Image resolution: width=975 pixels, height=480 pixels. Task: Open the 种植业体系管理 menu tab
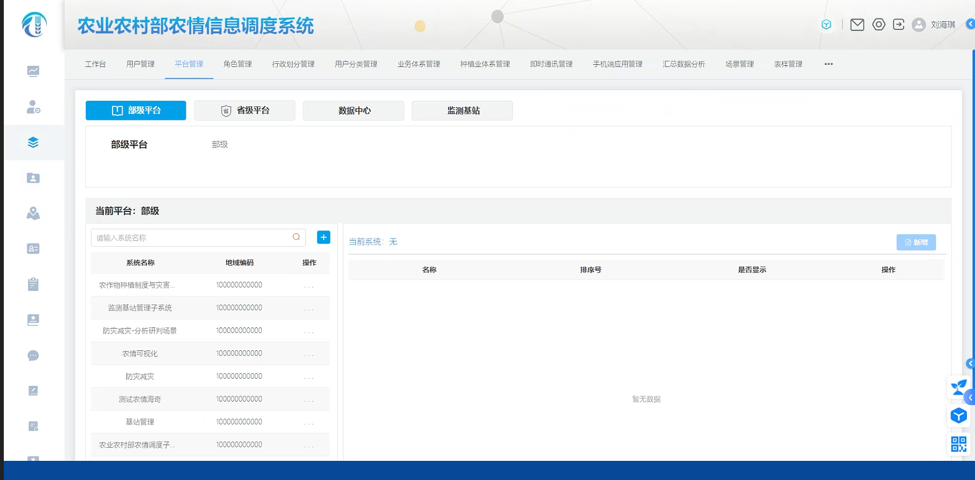tap(485, 64)
